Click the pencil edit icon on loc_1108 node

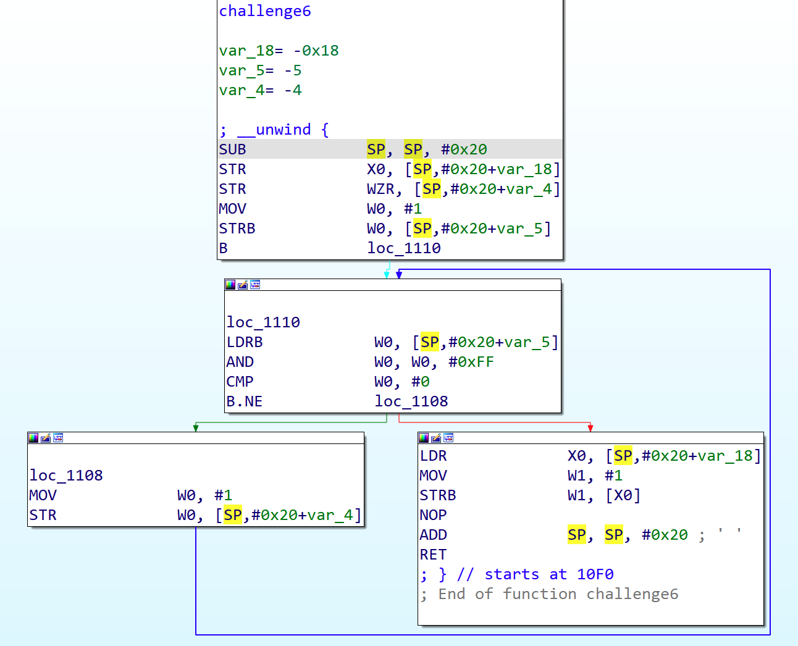[x=46, y=438]
